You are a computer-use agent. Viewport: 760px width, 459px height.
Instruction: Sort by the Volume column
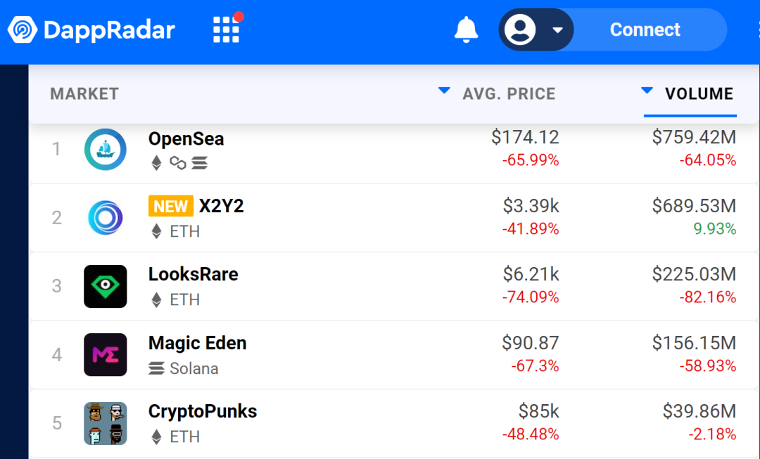point(698,93)
